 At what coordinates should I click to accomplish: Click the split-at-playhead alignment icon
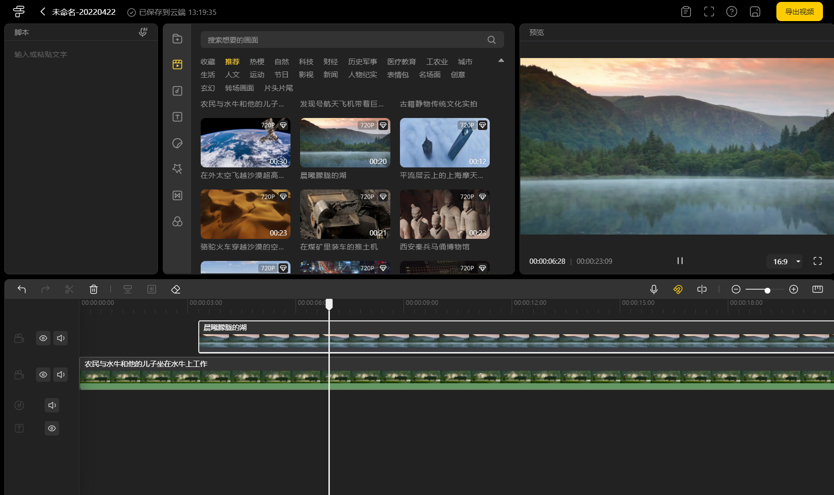(702, 289)
